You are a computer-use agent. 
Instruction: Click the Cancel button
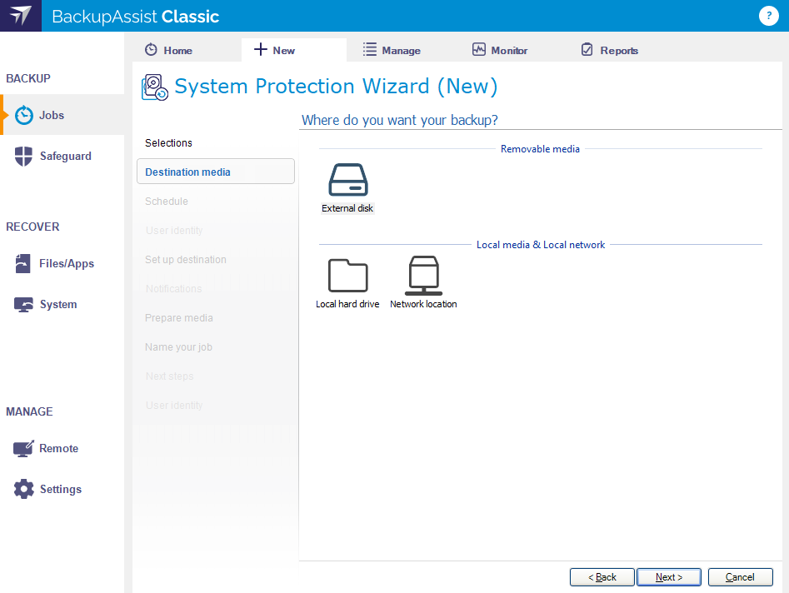(x=740, y=577)
